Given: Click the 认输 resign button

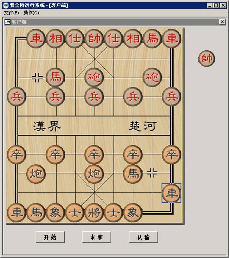Looking at the screenshot, I should click(143, 237).
